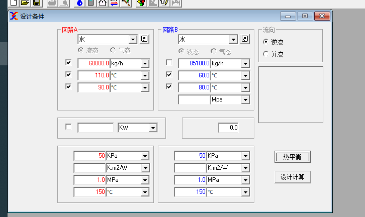Select 并流 parallel flow radio button

tap(265, 54)
